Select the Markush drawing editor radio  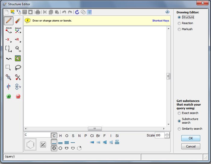(179, 29)
